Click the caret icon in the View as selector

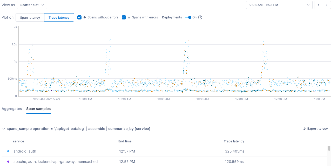(43, 5)
